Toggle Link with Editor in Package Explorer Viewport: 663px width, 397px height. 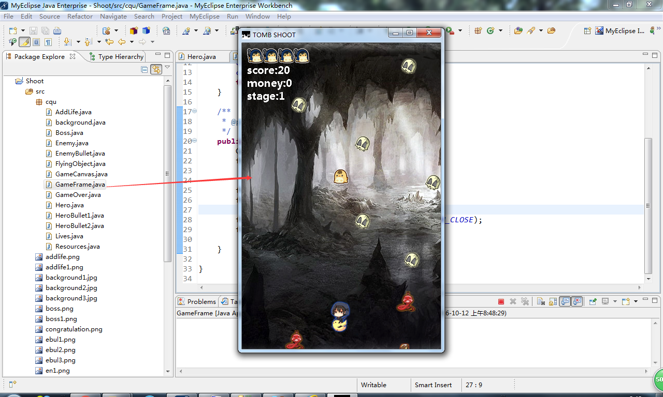[155, 69]
